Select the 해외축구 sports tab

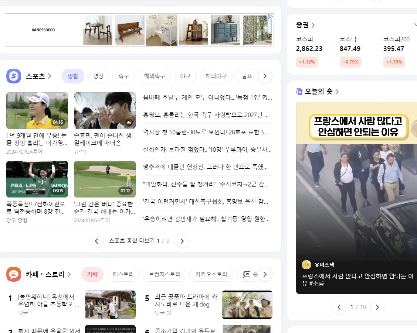click(155, 76)
